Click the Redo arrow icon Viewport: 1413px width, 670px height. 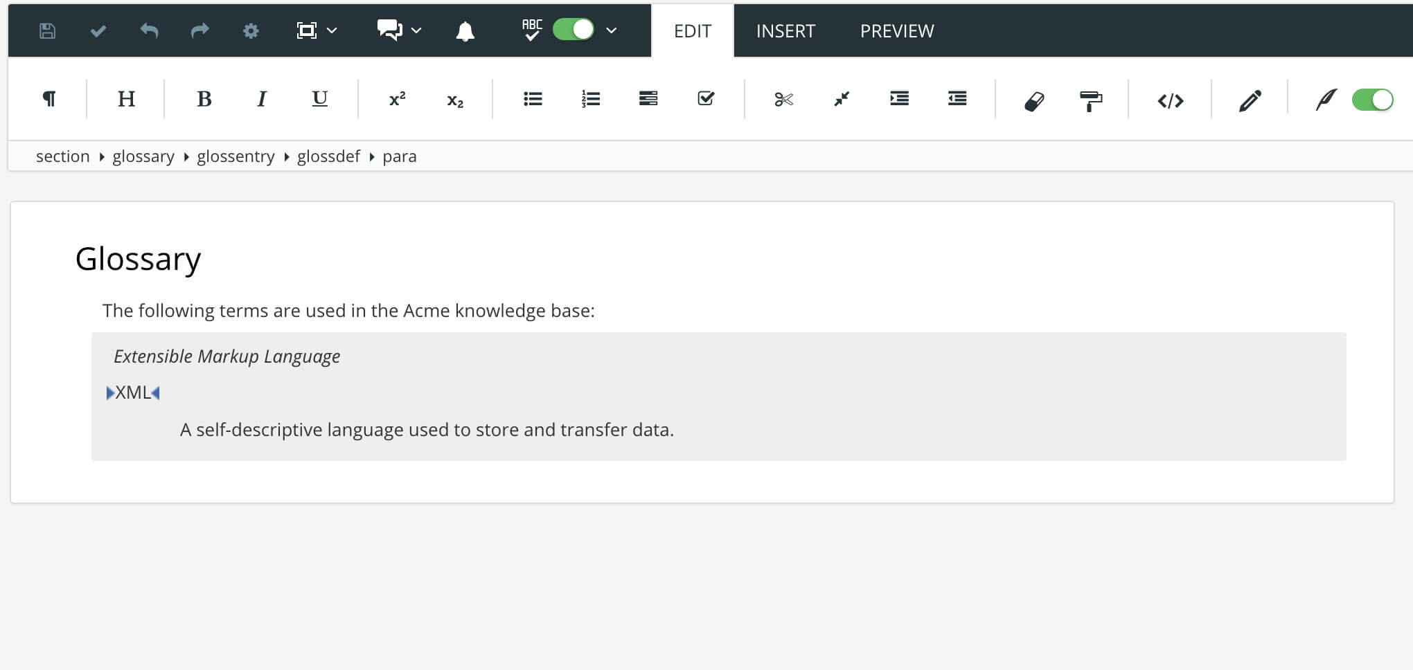[199, 31]
